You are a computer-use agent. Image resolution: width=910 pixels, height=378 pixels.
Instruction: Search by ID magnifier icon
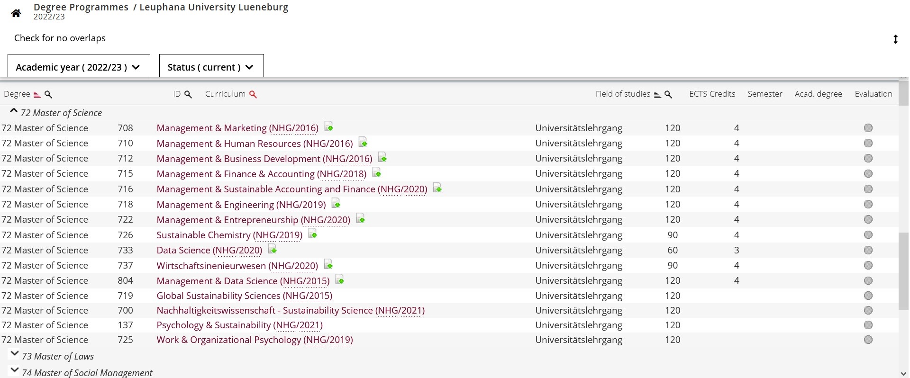click(x=188, y=94)
